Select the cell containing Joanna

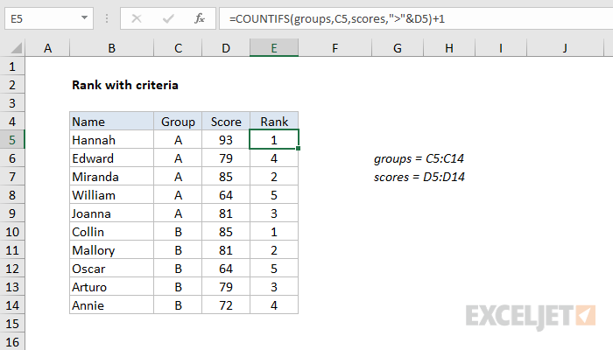click(x=112, y=213)
